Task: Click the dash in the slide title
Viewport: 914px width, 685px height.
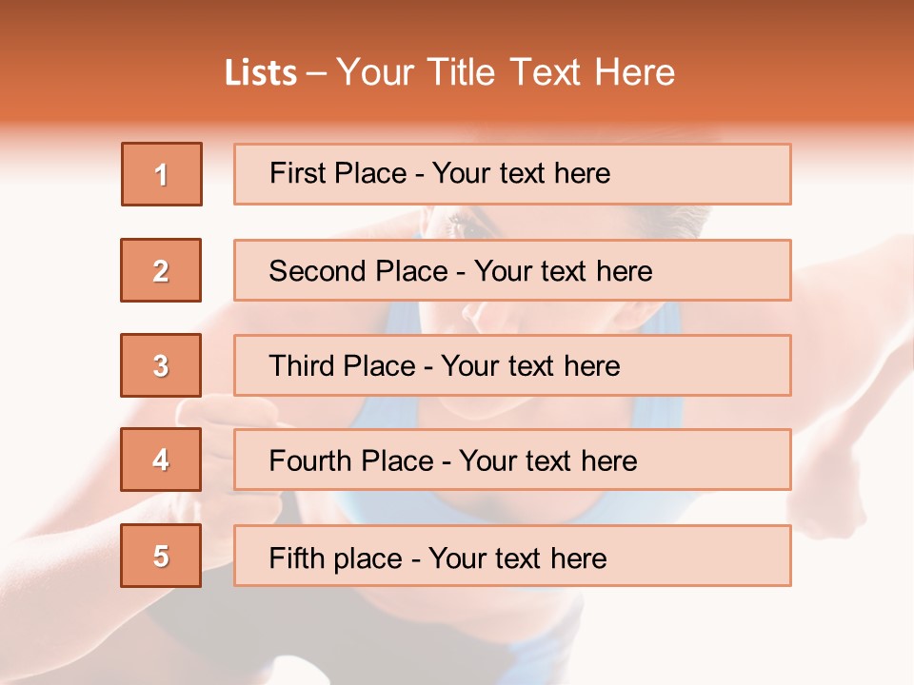Action: pyautogui.click(x=316, y=73)
